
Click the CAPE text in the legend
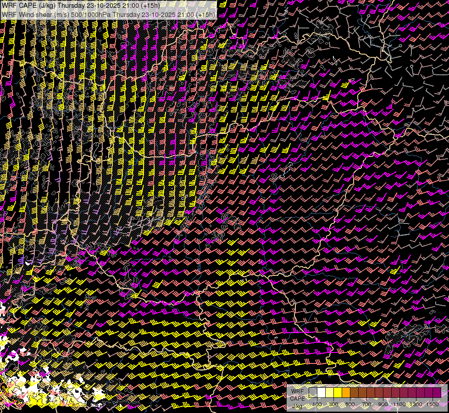297,398
